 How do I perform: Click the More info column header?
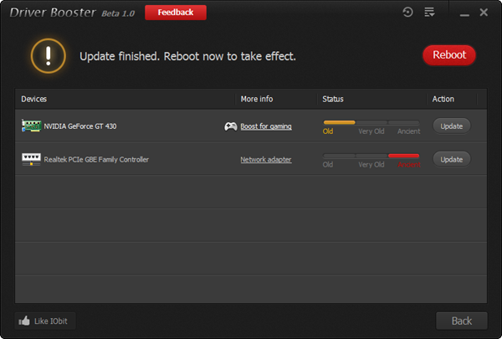[256, 99]
